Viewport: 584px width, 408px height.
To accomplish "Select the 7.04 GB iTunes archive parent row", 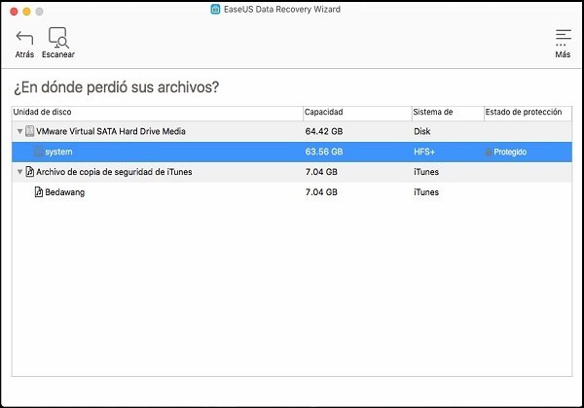I will click(x=292, y=172).
